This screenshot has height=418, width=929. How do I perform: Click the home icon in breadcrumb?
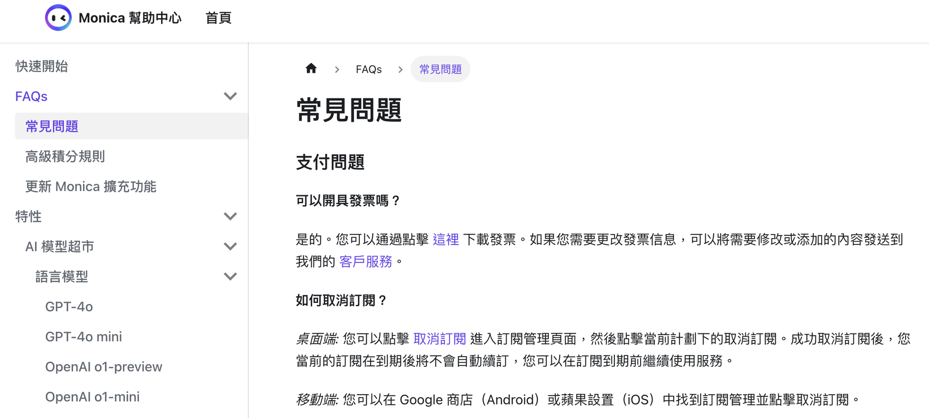coord(311,69)
